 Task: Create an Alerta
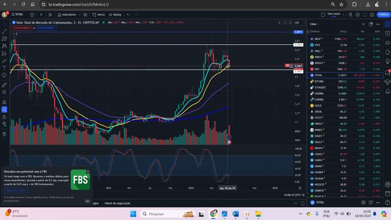[98, 14]
